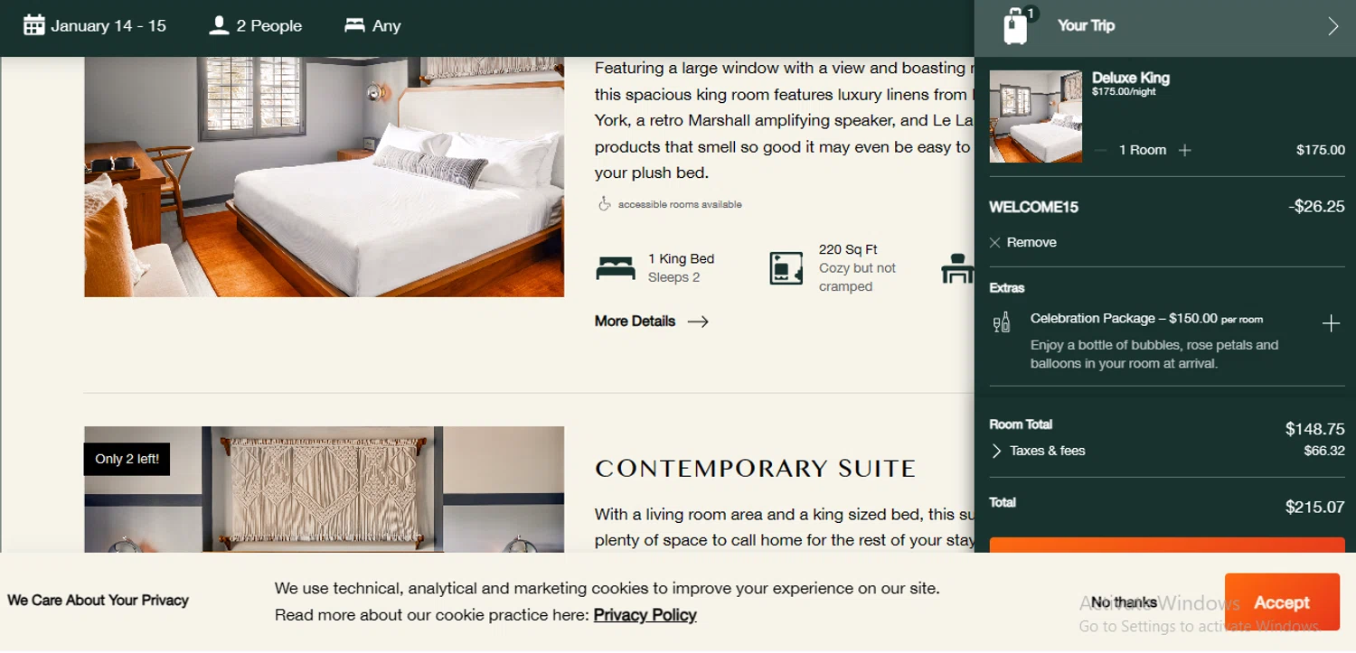Image resolution: width=1356 pixels, height=653 pixels.
Task: Add the Celebration Package extra
Action: point(1331,323)
